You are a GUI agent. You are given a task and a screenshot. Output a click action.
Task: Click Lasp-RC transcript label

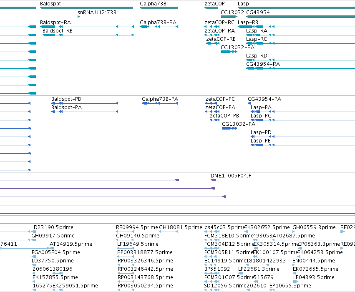[x=257, y=39]
